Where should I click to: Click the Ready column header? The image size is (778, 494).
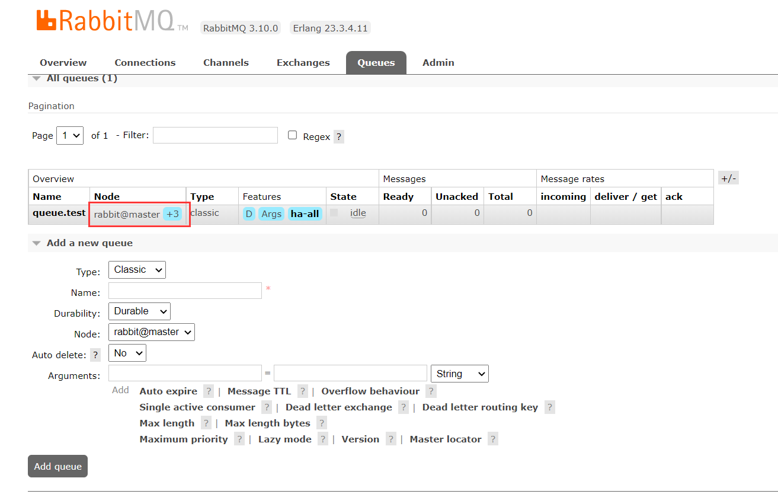[x=398, y=197]
